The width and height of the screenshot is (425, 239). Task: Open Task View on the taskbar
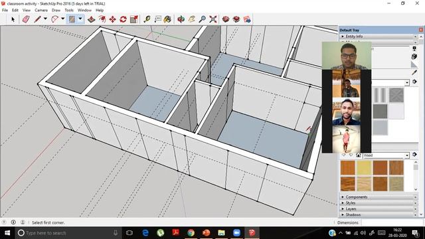(x=129, y=233)
